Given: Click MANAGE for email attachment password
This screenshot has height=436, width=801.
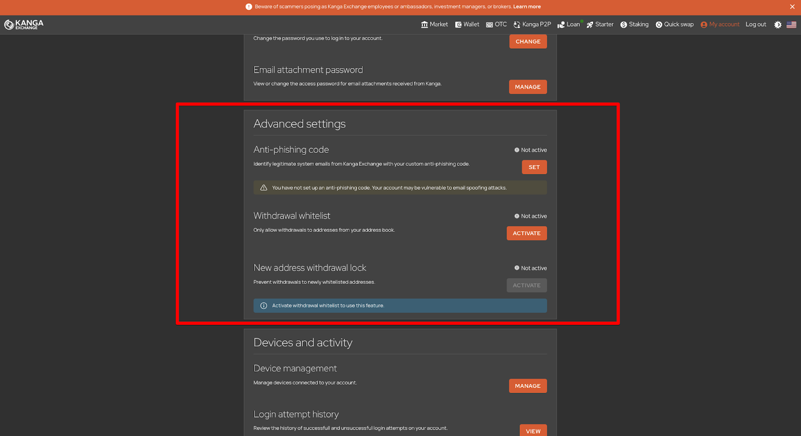Looking at the screenshot, I should [528, 87].
